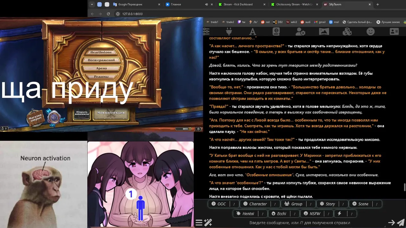The image size is (406, 228).
Task: Open Hearthstone settings gear icon
Action: [x=199, y=129]
